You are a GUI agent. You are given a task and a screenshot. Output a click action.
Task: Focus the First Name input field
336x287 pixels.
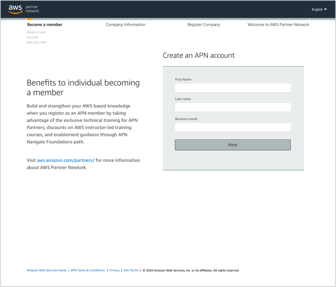[233, 88]
